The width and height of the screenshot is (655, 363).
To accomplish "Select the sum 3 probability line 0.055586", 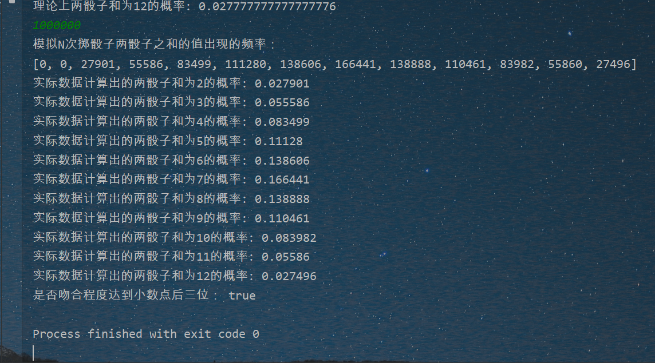I will [x=171, y=102].
